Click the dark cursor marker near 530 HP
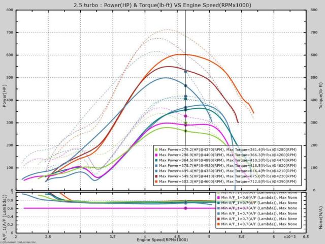The width and height of the screenshot is (325, 244). click(x=185, y=71)
